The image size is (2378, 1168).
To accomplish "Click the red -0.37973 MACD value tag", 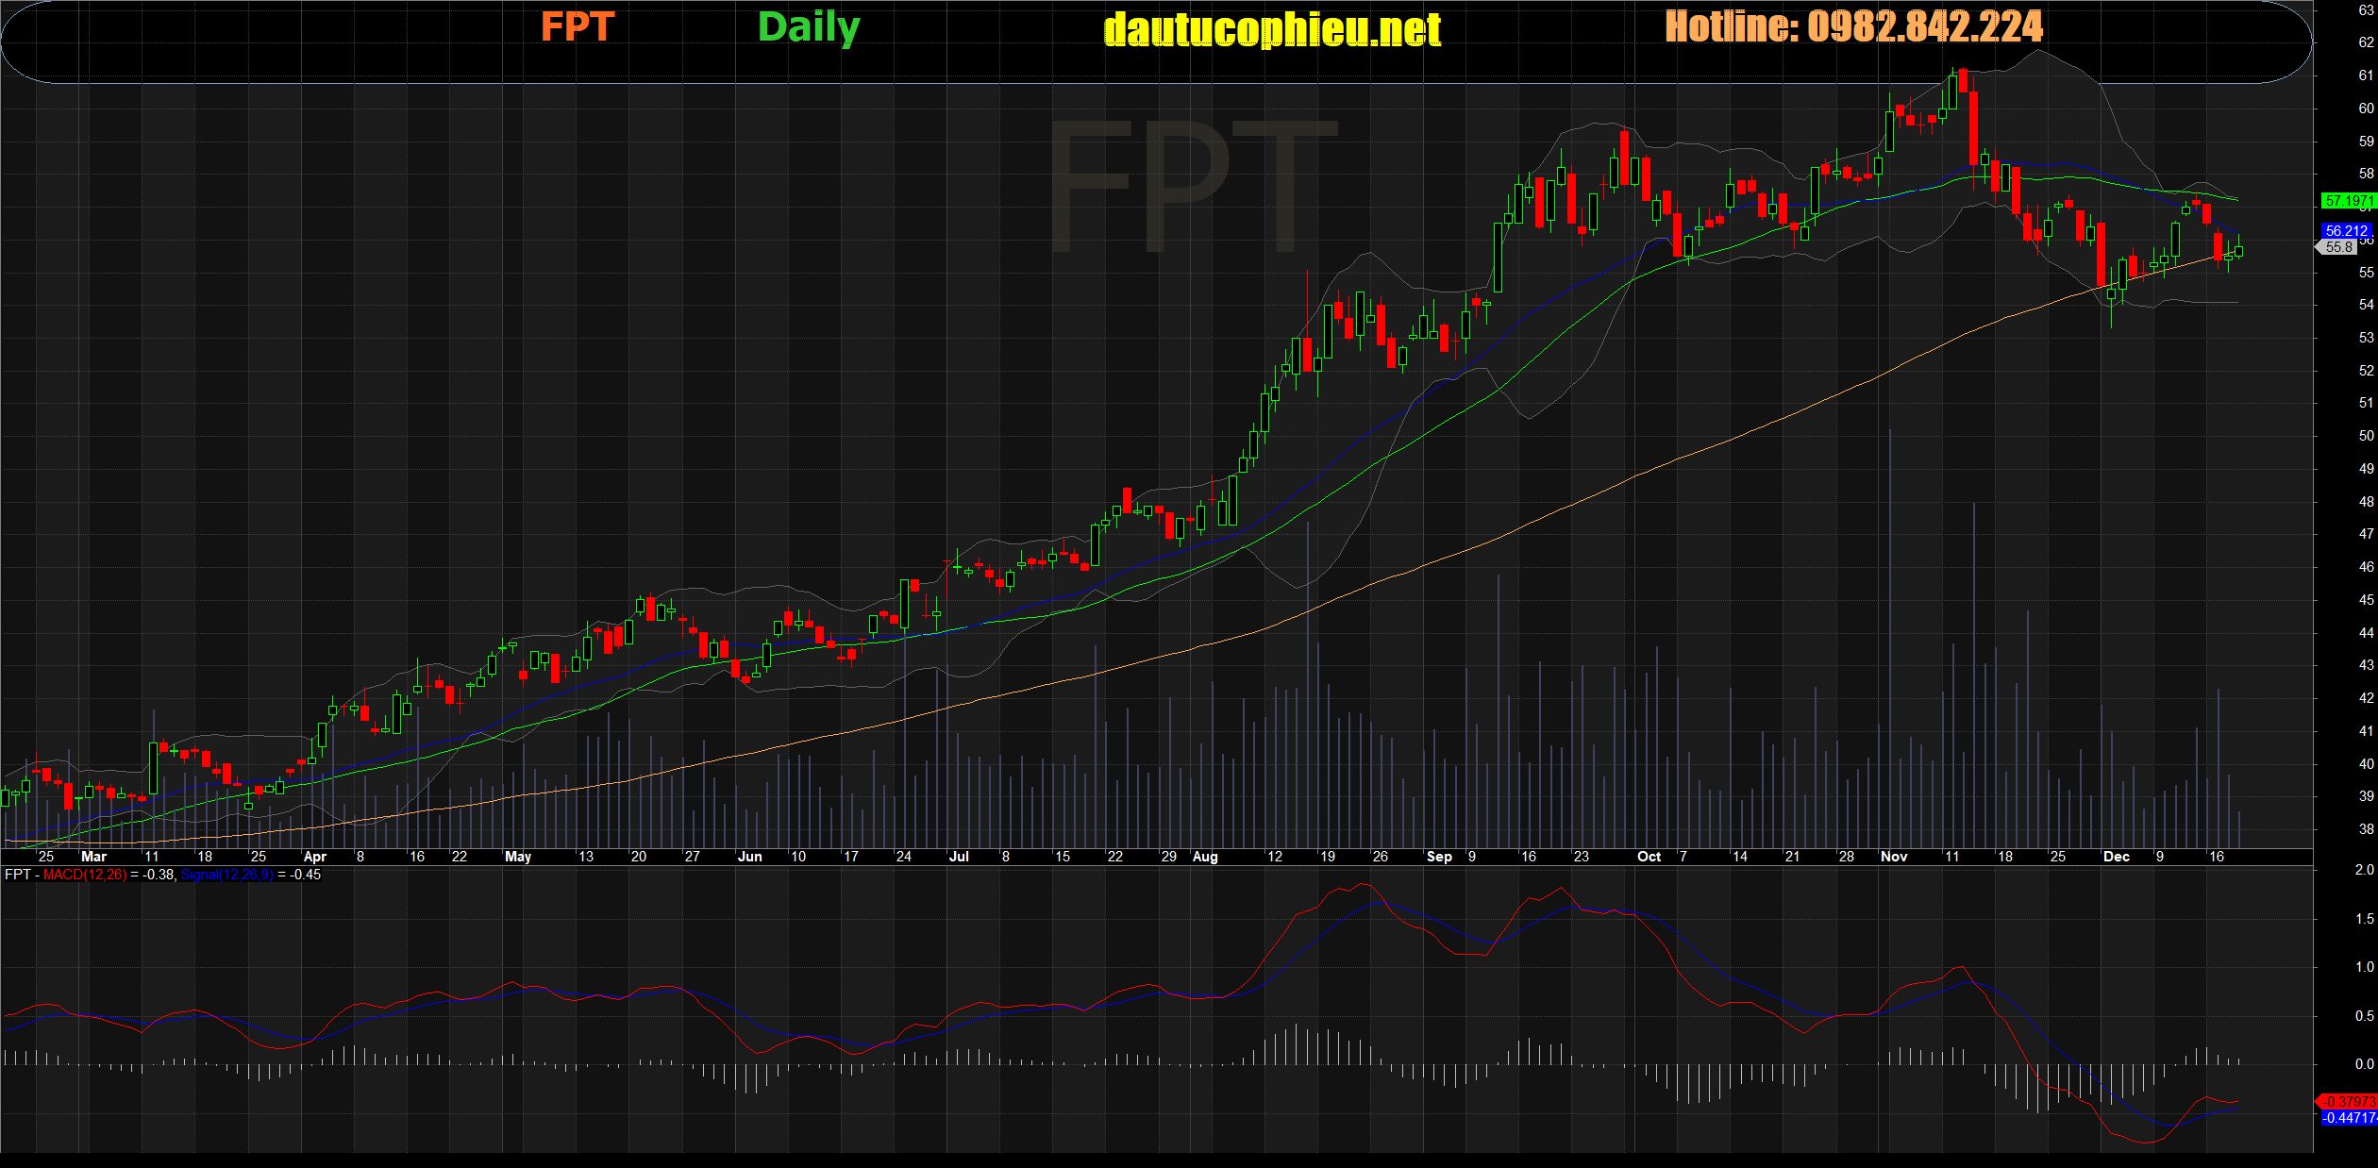I will coord(2348,1101).
